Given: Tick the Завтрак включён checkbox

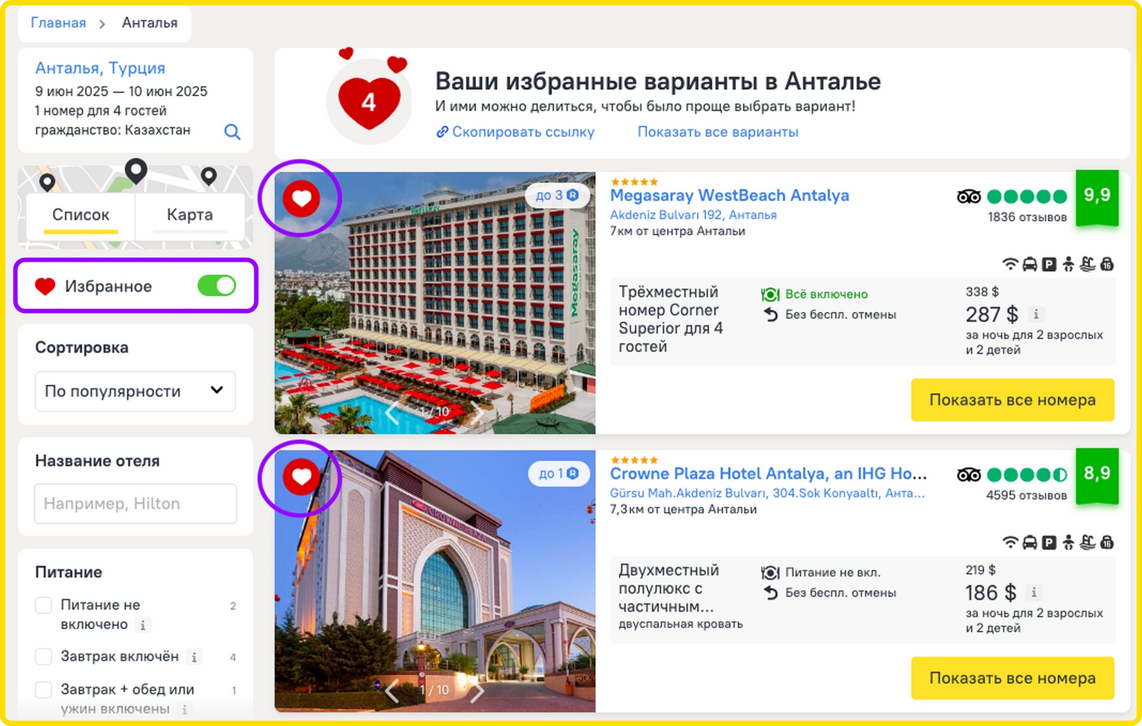Looking at the screenshot, I should click(x=44, y=657).
